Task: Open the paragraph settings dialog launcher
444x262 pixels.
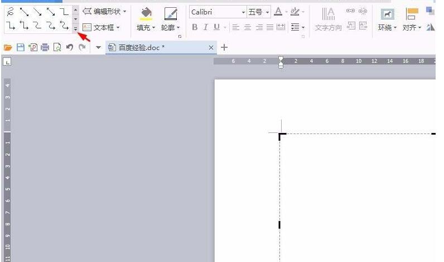Action: (x=303, y=36)
